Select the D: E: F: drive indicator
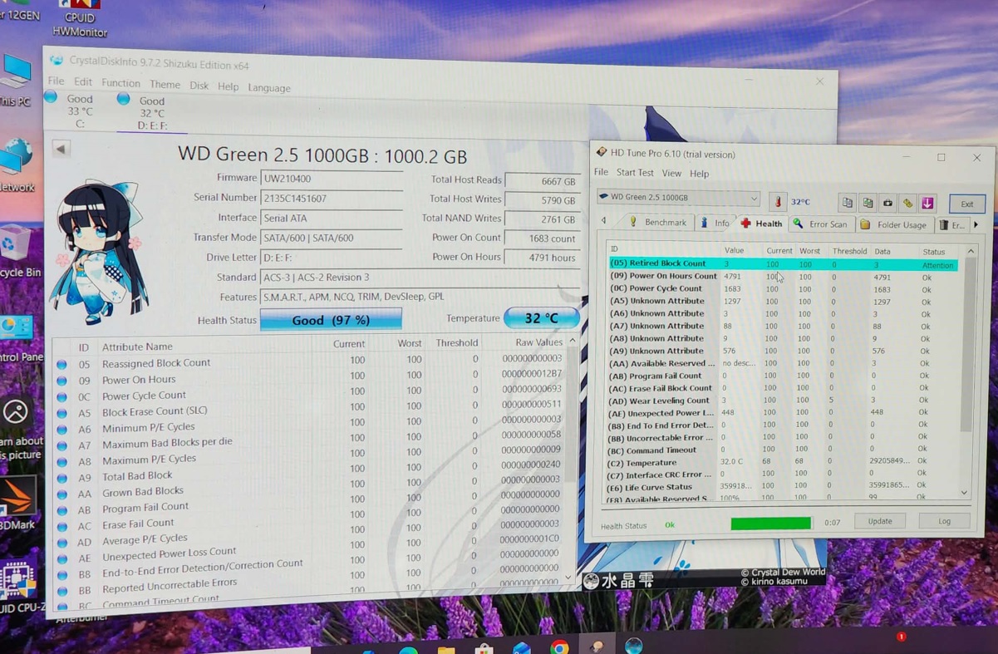This screenshot has width=998, height=654. (x=150, y=112)
